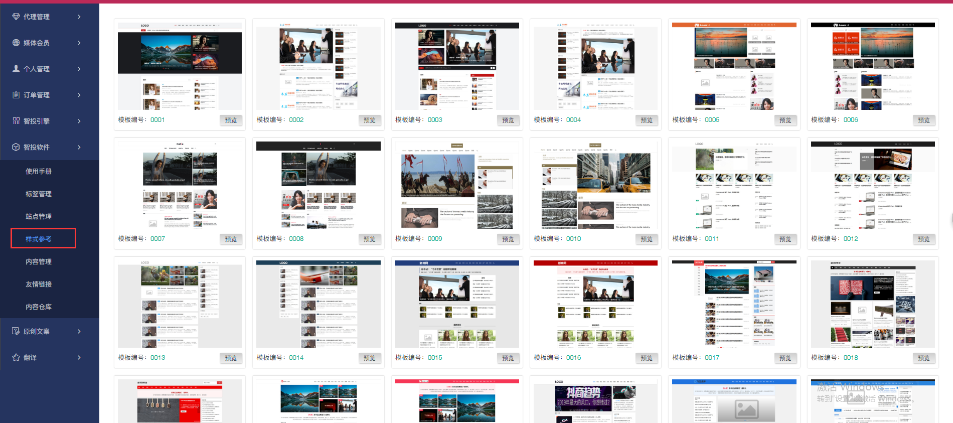Click the 原创文案 edit icon
953x423 pixels.
coord(16,331)
